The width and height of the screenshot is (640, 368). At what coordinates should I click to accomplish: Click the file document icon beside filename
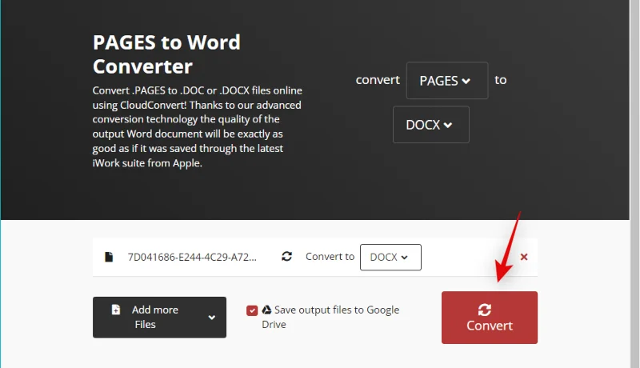click(109, 257)
